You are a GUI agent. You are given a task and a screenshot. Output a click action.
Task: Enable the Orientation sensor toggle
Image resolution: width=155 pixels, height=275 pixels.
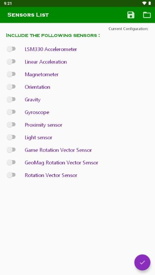coord(11,87)
